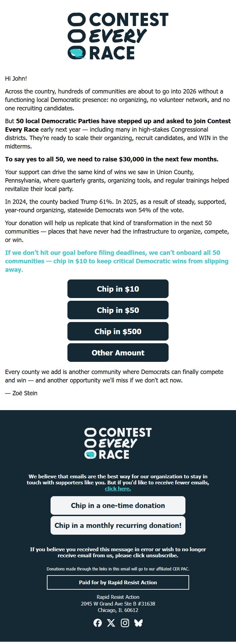Click the Paid for by Rapid Resist Action box
Image resolution: width=236 pixels, height=642 pixels.
tap(118, 582)
